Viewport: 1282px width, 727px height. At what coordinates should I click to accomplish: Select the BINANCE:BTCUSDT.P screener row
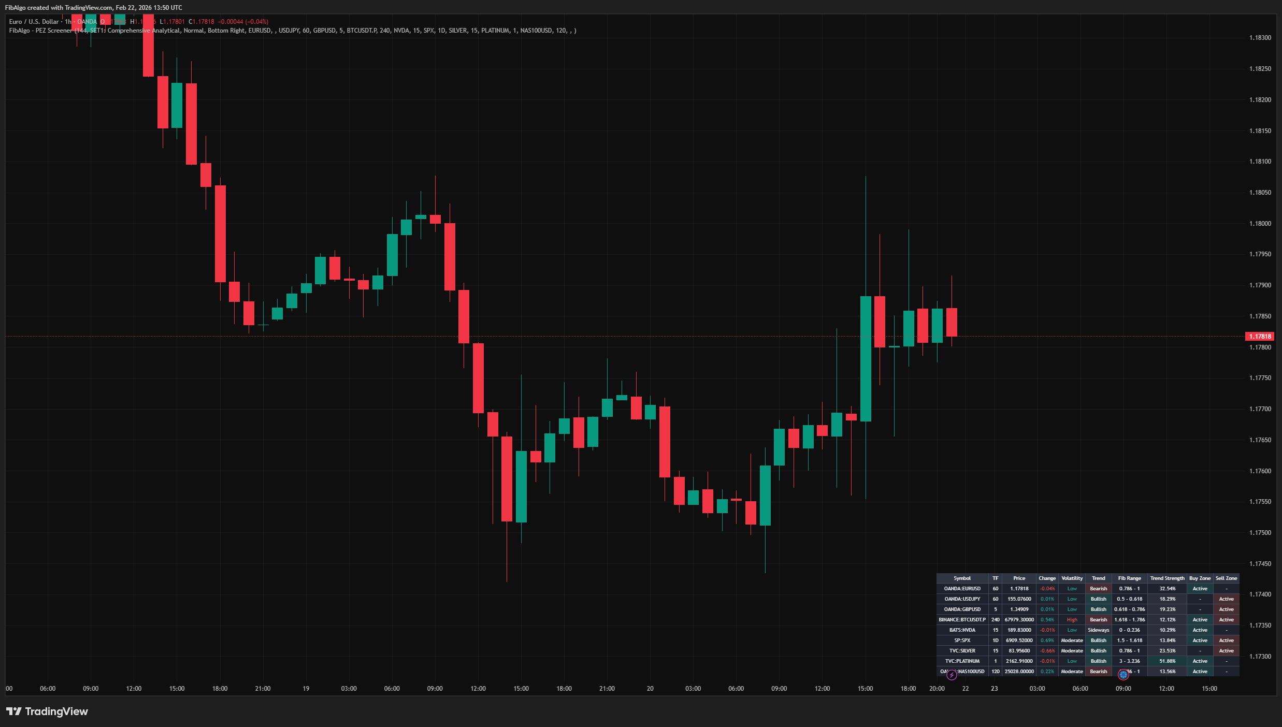(x=963, y=619)
